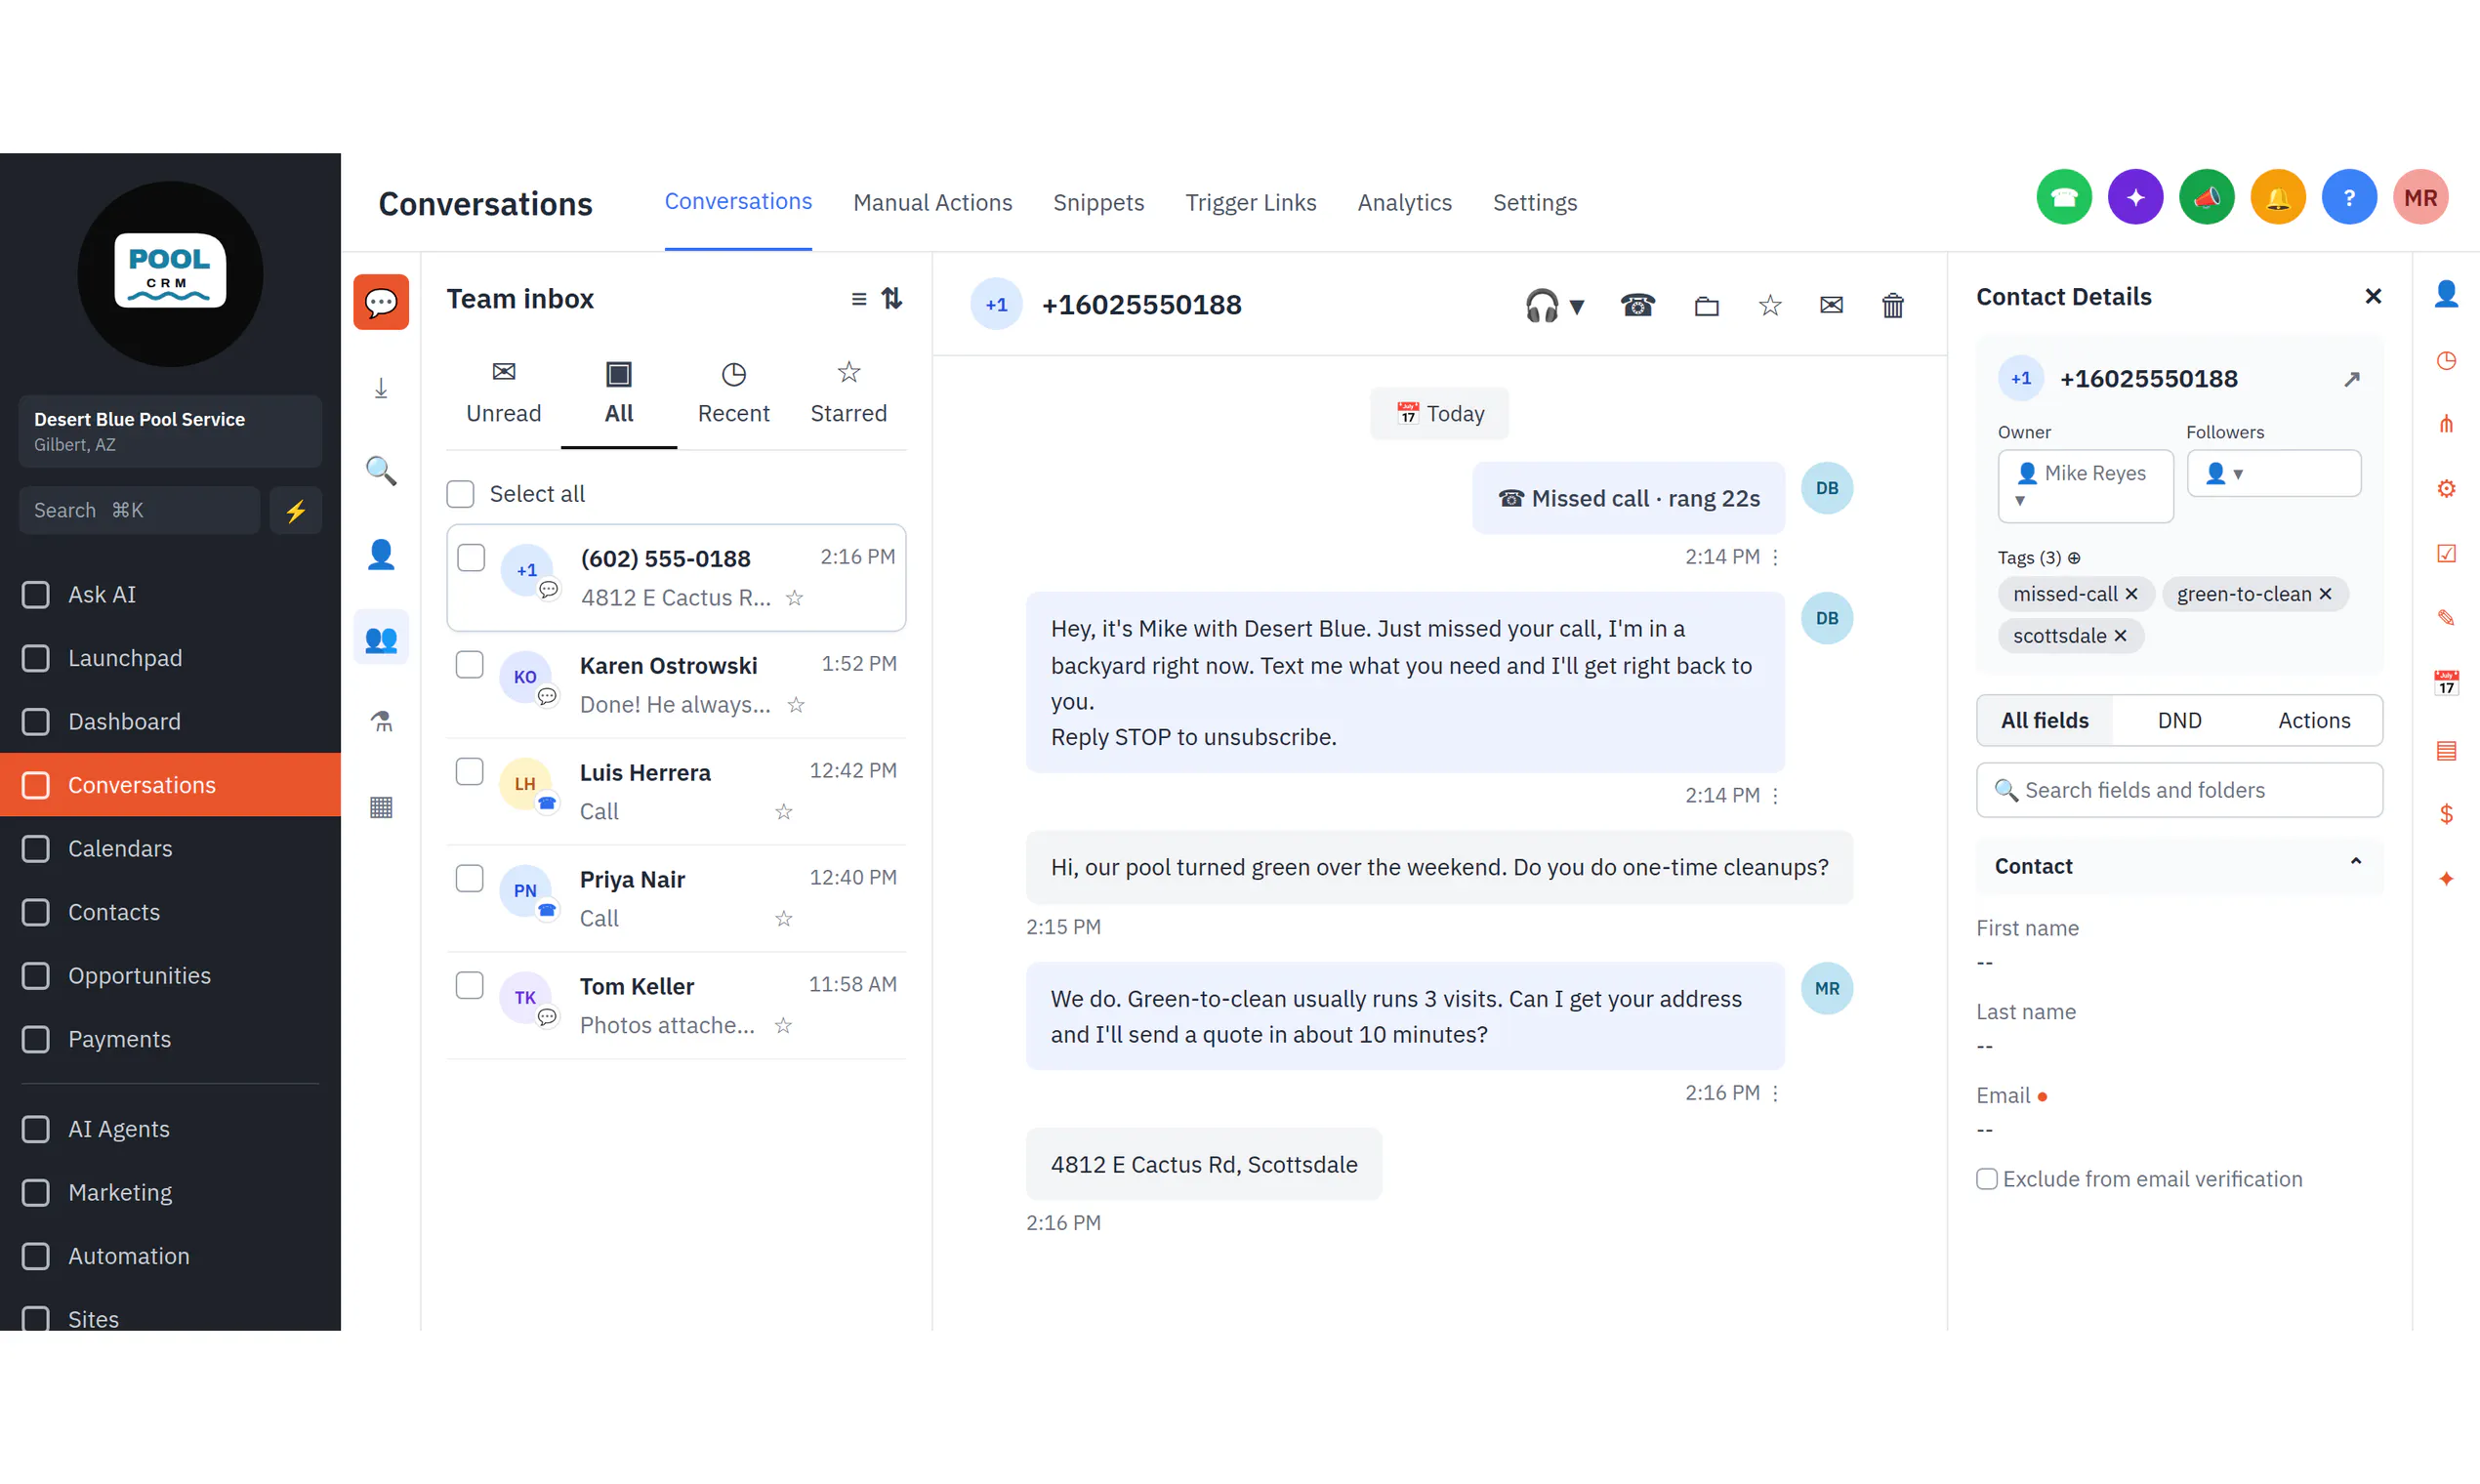The width and height of the screenshot is (2480, 1484).
Task: Click the green phone dialer icon
Action: [x=2063, y=197]
